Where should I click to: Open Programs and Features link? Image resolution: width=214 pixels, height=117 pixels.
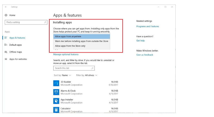148,26
